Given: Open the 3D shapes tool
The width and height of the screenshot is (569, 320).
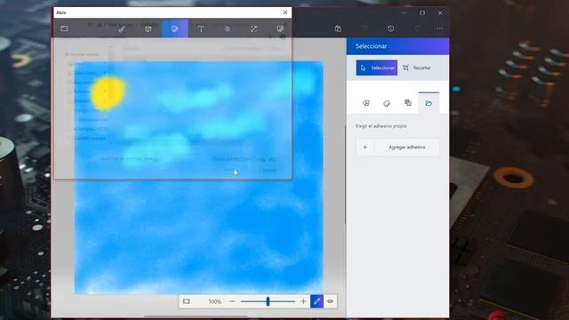Looking at the screenshot, I should (148, 28).
